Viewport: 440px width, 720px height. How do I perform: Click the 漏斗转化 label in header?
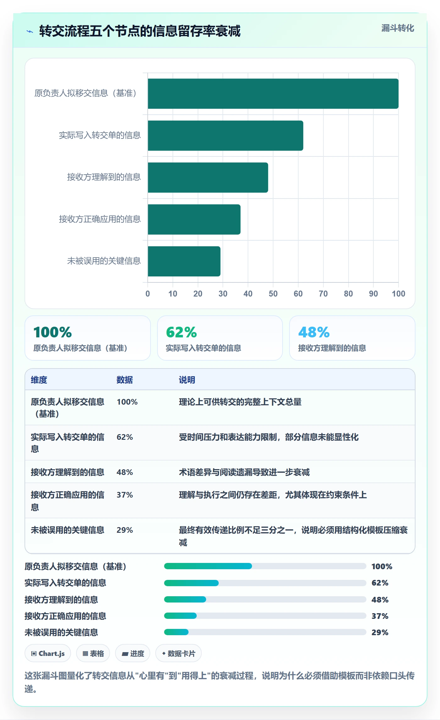pyautogui.click(x=398, y=28)
